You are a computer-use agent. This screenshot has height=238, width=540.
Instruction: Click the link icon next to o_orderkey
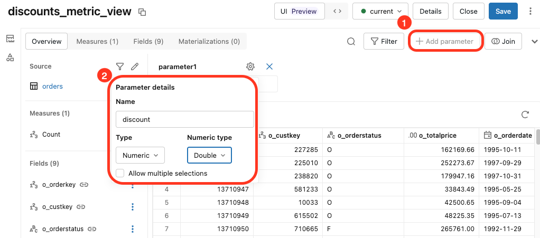point(84,185)
